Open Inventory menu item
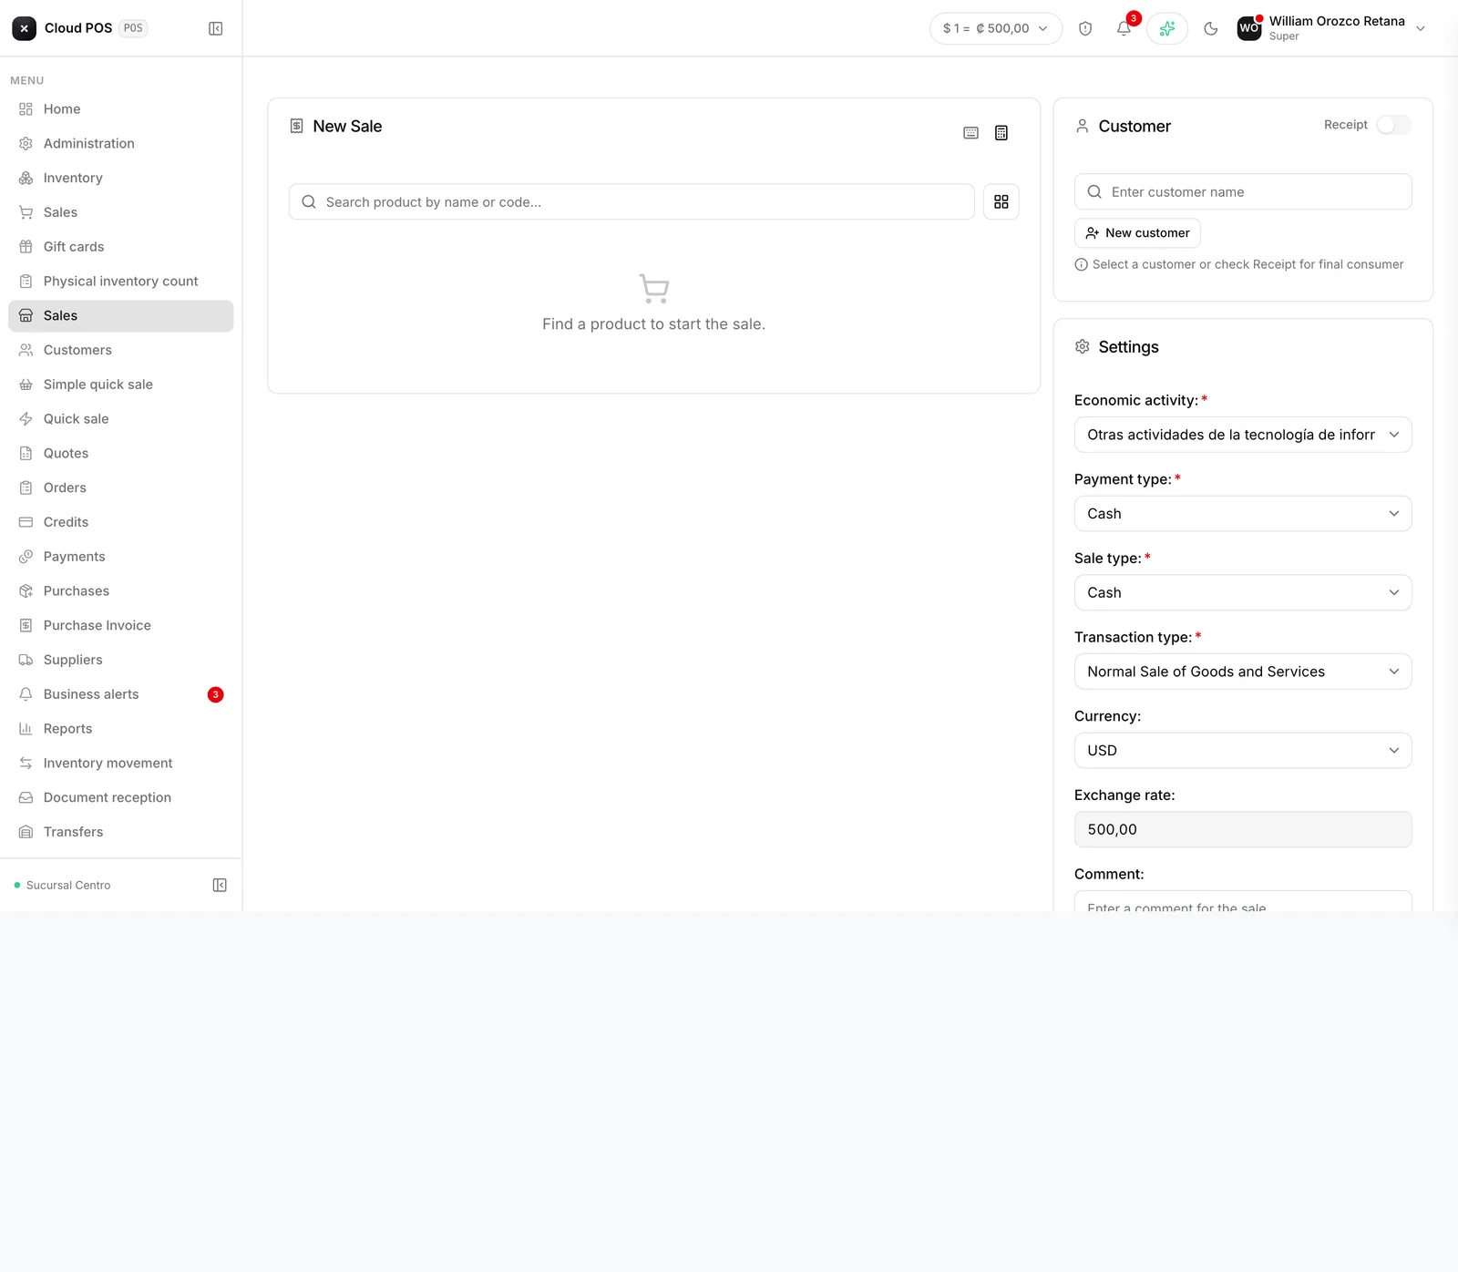The image size is (1458, 1272). (x=121, y=178)
